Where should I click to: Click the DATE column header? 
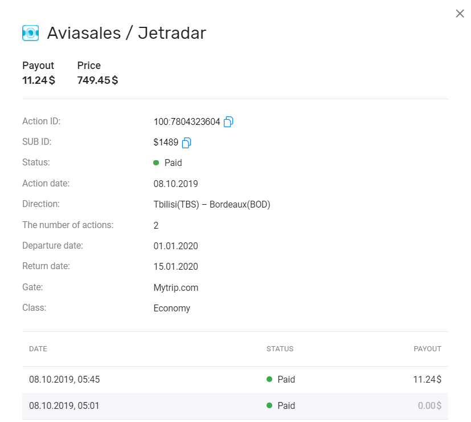click(x=38, y=349)
